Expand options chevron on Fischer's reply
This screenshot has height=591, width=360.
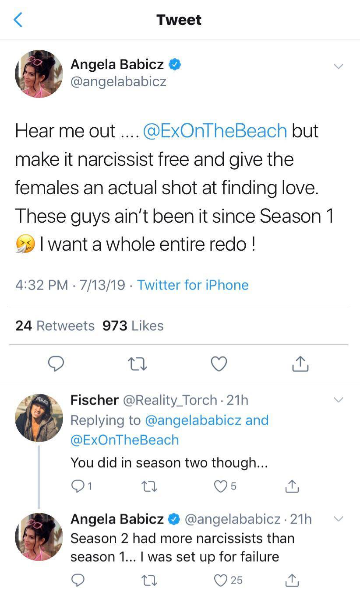[338, 400]
